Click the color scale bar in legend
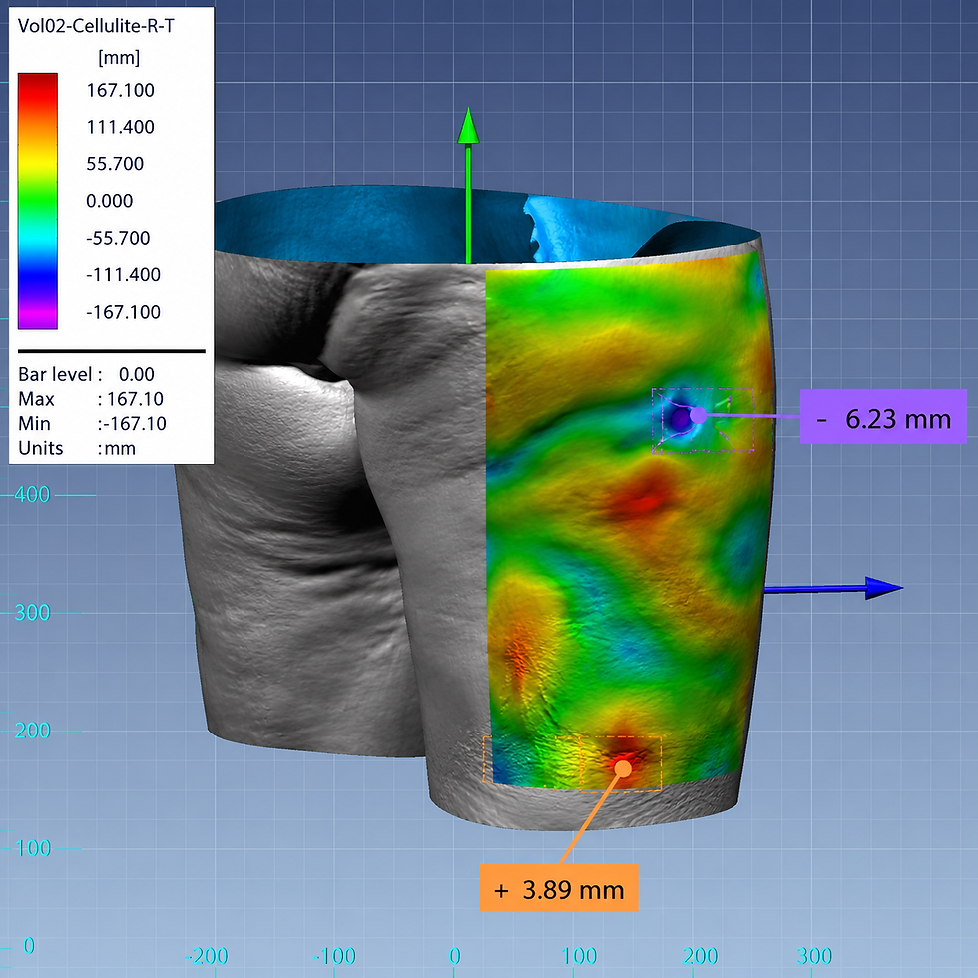Screen dimensions: 978x978 (x=38, y=201)
